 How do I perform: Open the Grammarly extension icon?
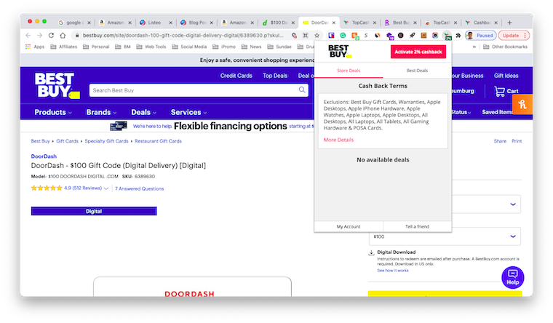pos(343,35)
